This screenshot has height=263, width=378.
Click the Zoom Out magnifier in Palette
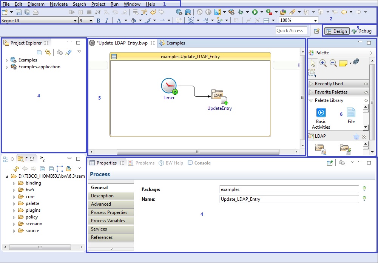coord(333,63)
